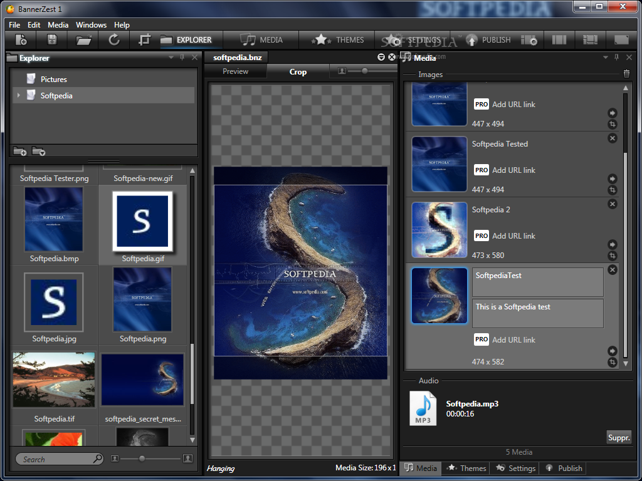
Task: Close the Media panel
Action: tap(629, 58)
